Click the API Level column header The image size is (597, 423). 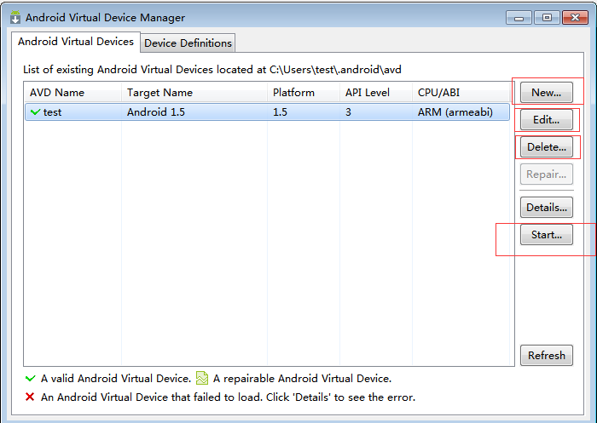pos(376,93)
